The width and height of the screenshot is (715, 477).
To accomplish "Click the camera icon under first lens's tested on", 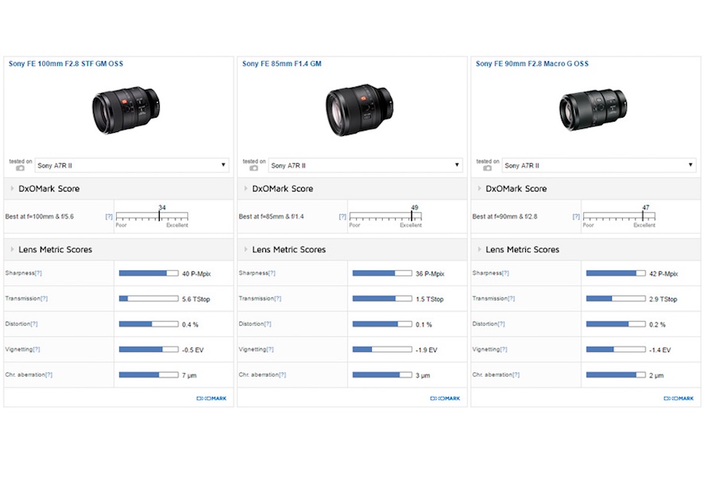I will (x=20, y=169).
